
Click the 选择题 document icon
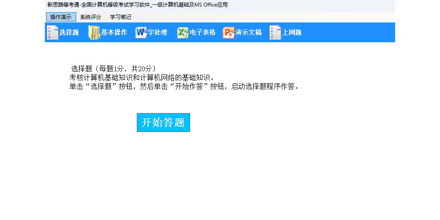click(x=53, y=33)
